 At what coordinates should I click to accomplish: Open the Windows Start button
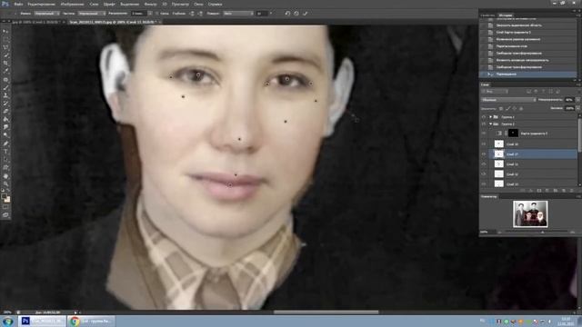point(8,321)
